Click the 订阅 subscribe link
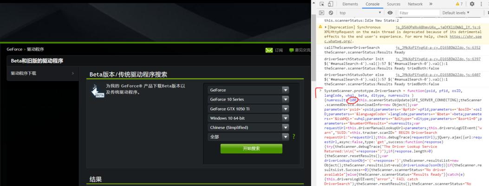 [x=279, y=50]
